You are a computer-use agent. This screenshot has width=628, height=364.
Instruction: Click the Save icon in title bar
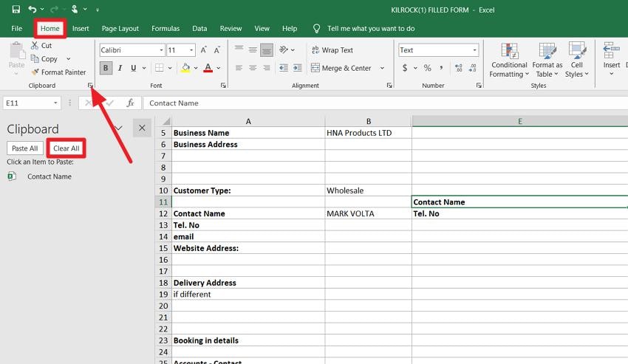[x=16, y=9]
